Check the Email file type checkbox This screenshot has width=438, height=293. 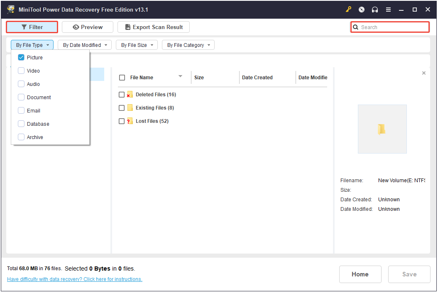21,110
